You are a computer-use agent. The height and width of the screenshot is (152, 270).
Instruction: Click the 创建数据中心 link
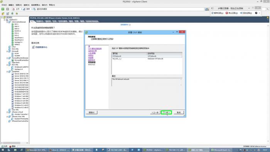[x=41, y=47]
